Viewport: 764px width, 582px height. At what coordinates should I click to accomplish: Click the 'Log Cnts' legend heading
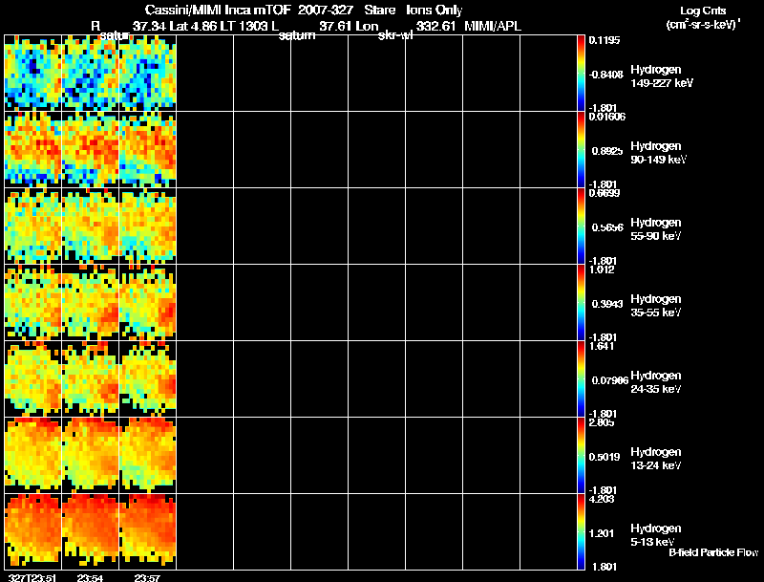click(x=703, y=11)
